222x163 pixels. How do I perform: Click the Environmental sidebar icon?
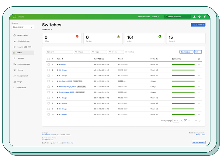(x=14, y=76)
